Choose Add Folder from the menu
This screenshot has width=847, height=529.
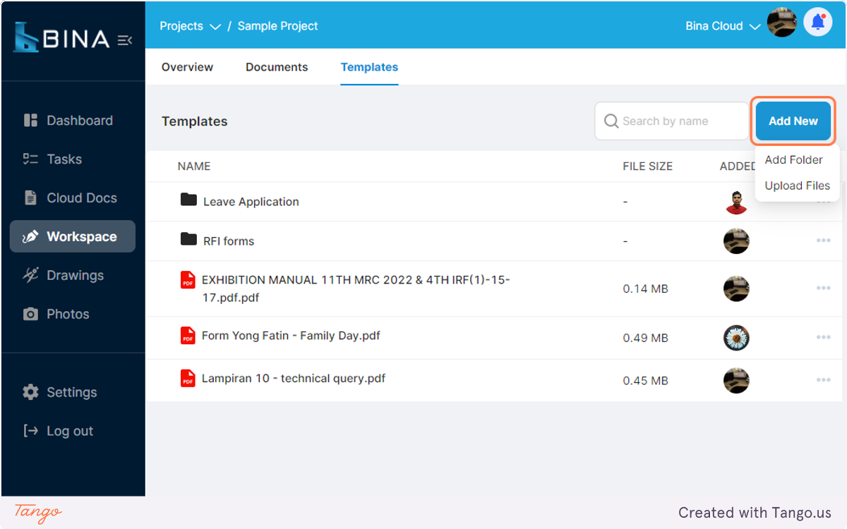coord(793,160)
